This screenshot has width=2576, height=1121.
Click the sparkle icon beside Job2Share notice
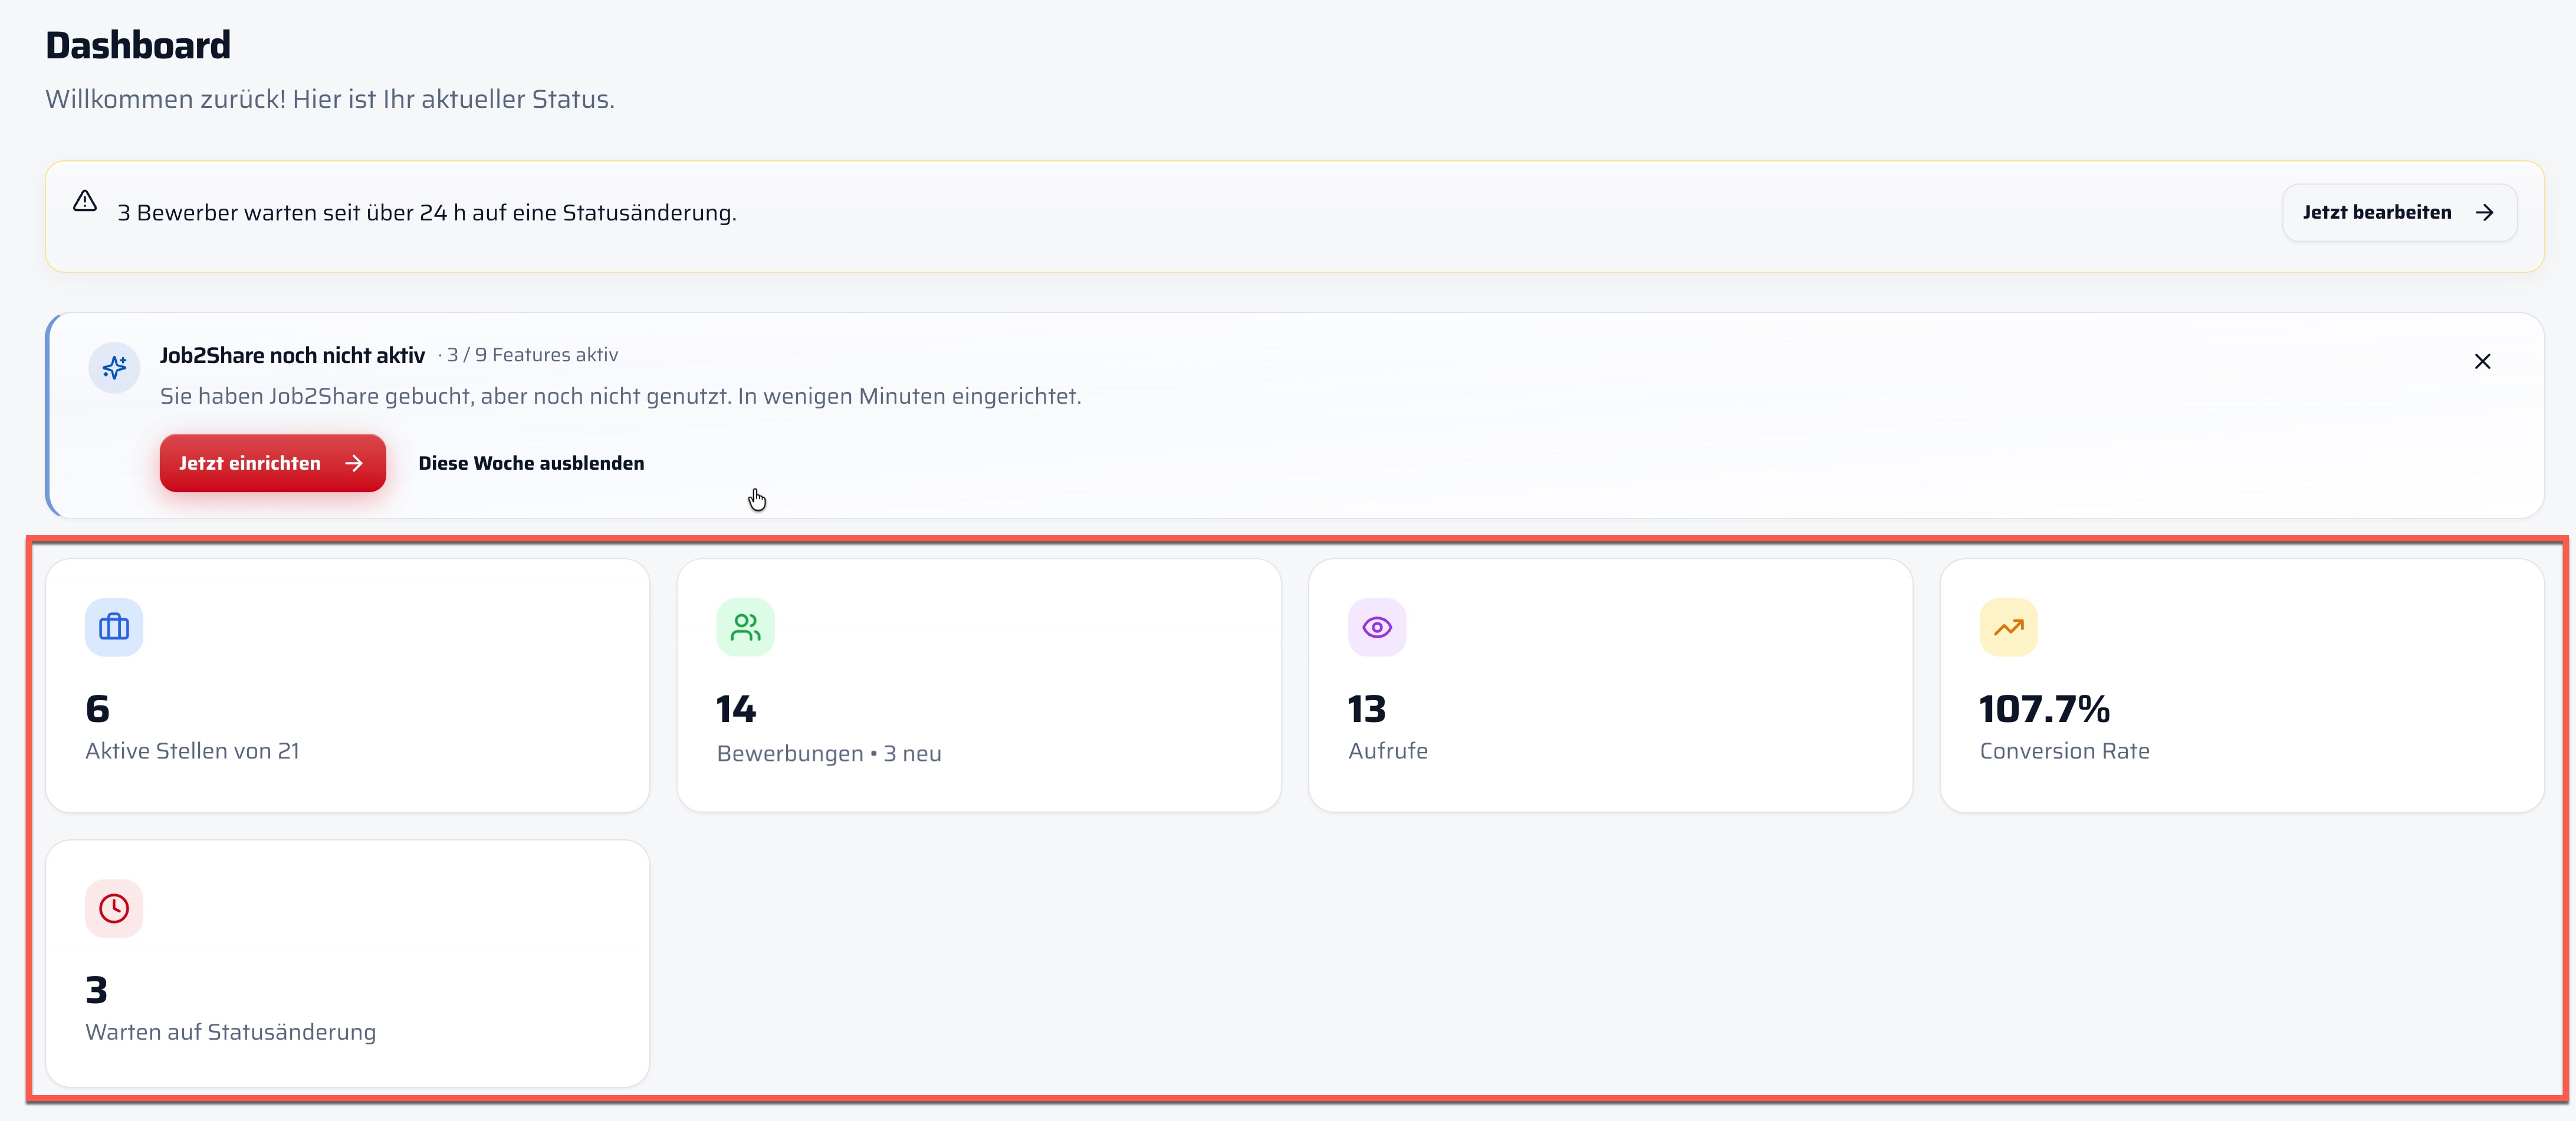pyautogui.click(x=114, y=368)
